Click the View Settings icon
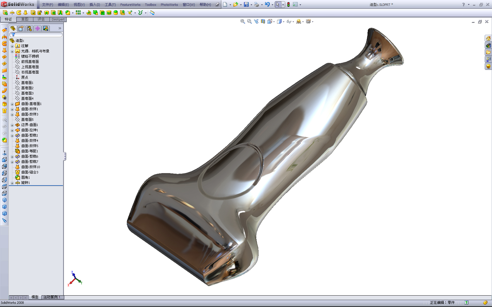 308,21
